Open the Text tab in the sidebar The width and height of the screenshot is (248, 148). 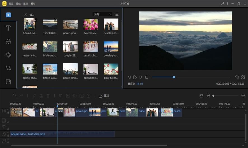click(x=8, y=28)
